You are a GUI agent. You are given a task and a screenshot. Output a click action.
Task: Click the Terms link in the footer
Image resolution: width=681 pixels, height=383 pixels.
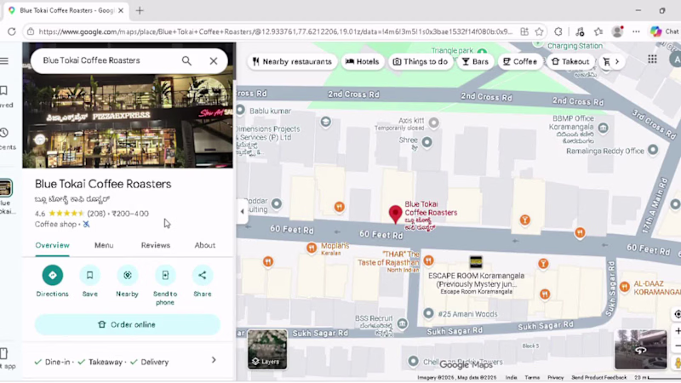coord(532,377)
